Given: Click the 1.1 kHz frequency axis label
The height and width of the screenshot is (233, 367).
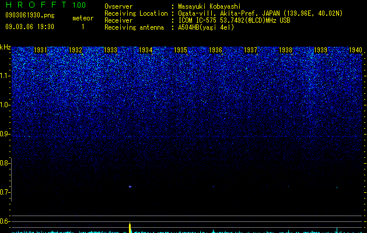Looking at the screenshot, I should 5,76.
